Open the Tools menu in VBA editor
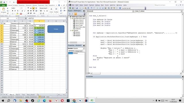Viewport: 184px width, 103px height. 107,5
